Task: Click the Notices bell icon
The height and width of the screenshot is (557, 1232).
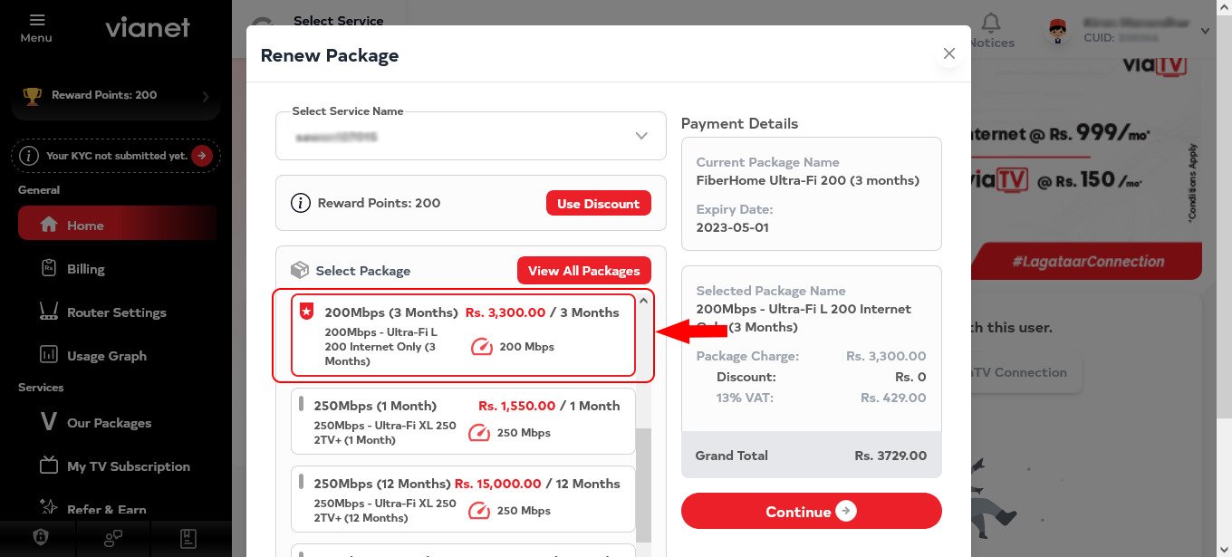Action: click(992, 23)
